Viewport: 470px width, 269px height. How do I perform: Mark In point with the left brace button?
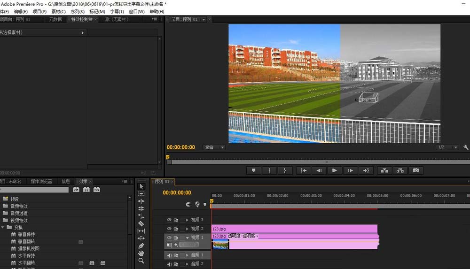tap(269, 170)
